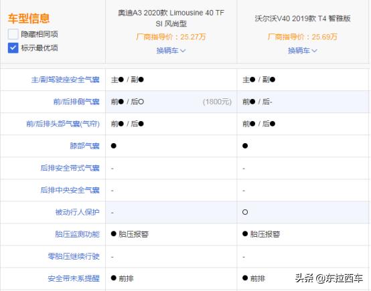Open the 零胎压继续行驶 parameter link

(74, 256)
